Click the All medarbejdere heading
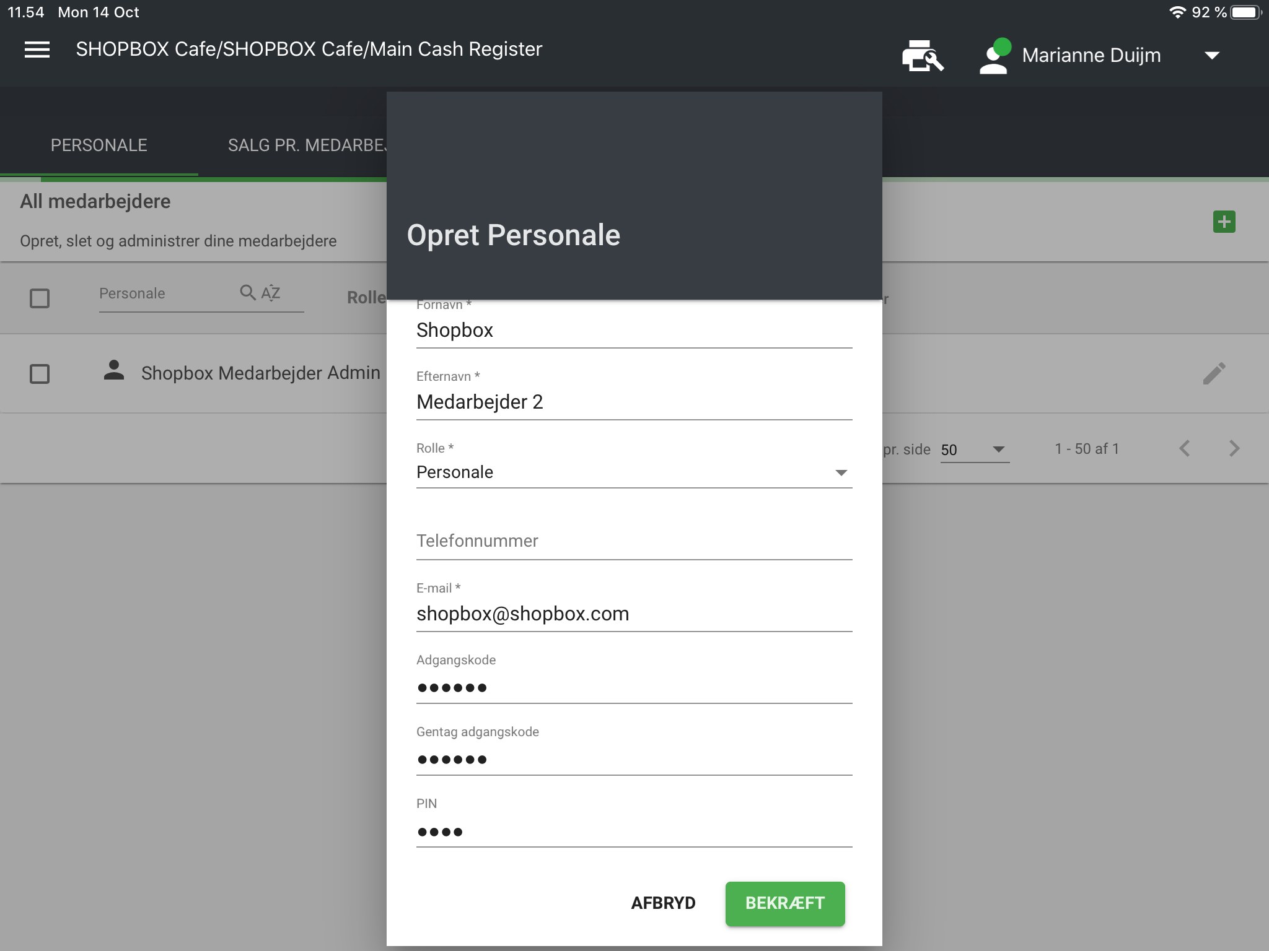This screenshot has height=951, width=1269. pos(95,201)
